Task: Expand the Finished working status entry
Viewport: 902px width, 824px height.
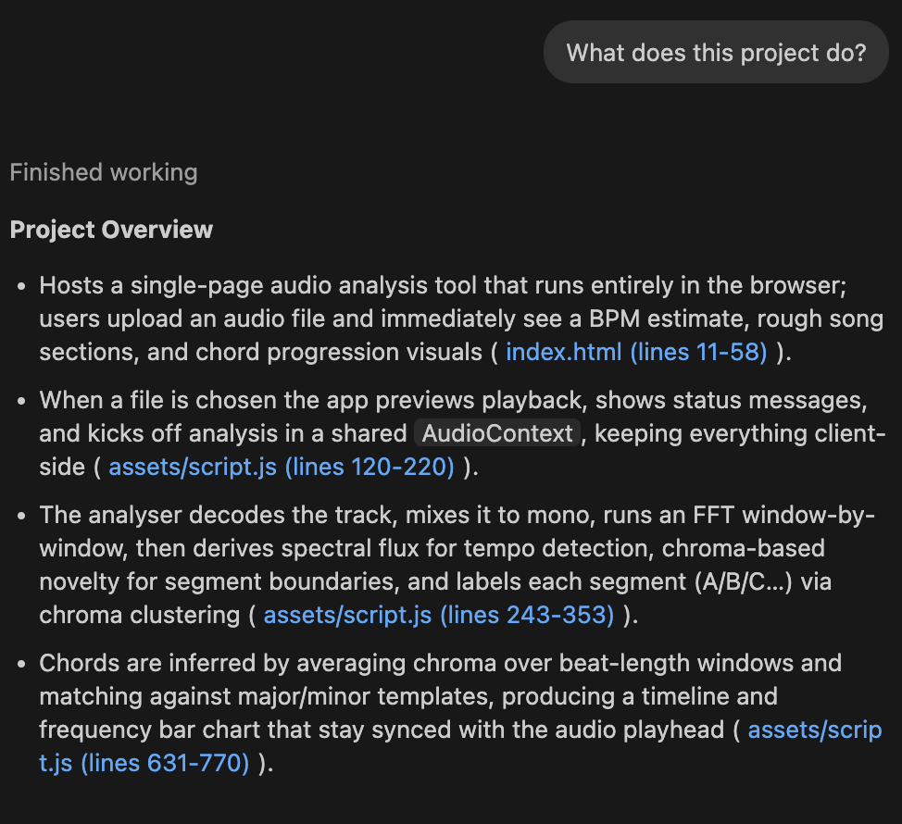Action: [x=104, y=172]
